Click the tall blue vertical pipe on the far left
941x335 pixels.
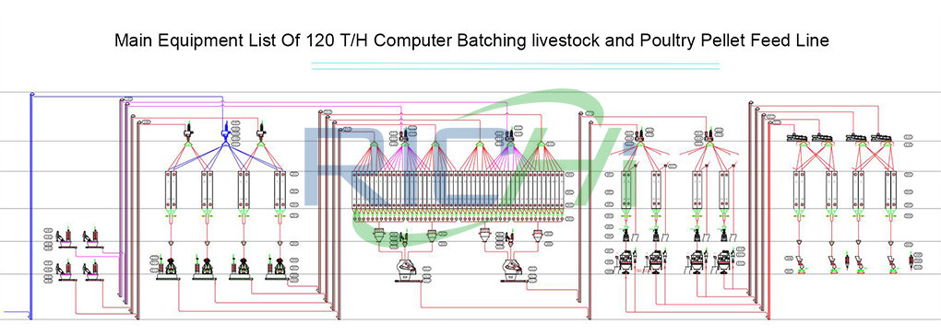[30, 206]
